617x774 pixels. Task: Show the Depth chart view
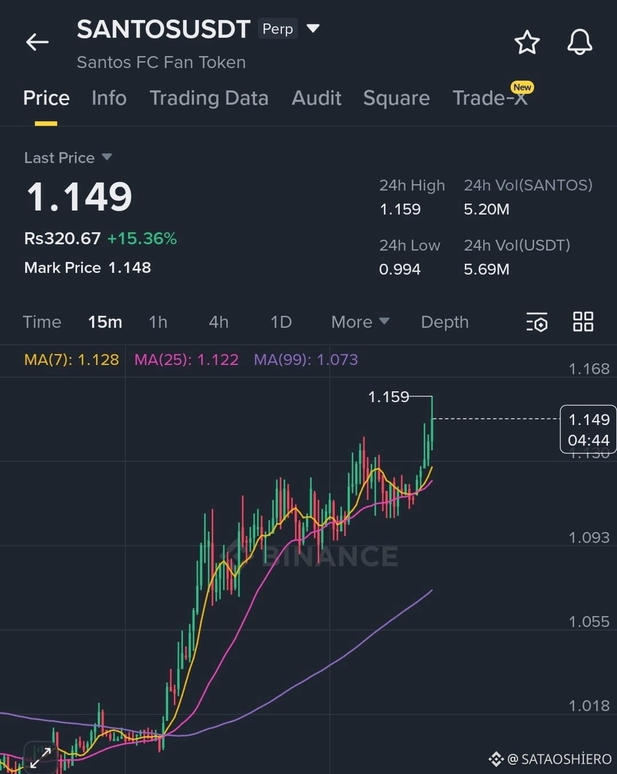pos(445,322)
